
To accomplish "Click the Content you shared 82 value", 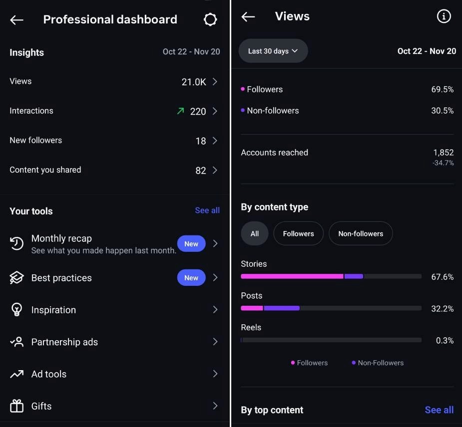I will click(201, 171).
